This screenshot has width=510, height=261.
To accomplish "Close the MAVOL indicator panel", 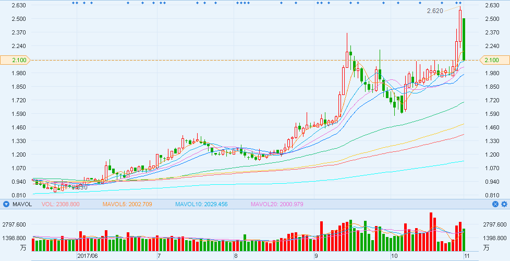I will 495,205.
